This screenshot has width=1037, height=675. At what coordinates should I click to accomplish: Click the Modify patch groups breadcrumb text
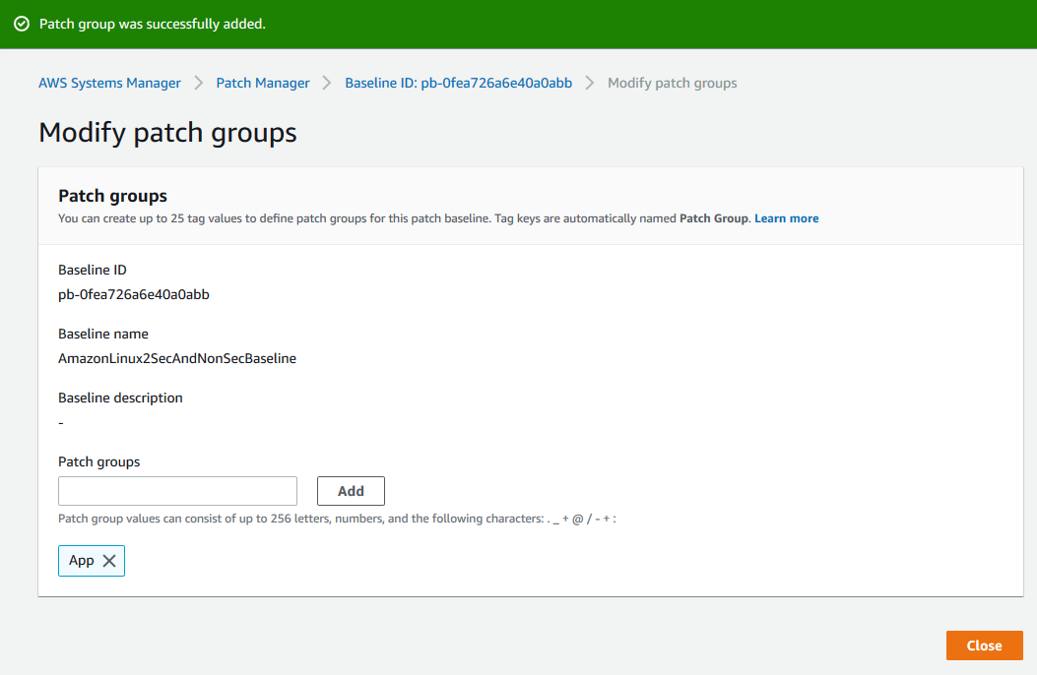[672, 84]
